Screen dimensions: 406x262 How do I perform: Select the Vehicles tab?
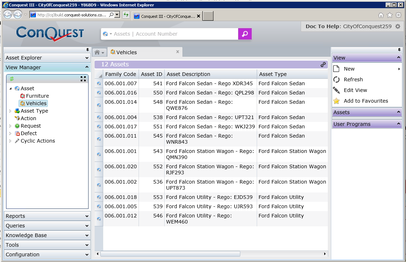click(x=145, y=52)
